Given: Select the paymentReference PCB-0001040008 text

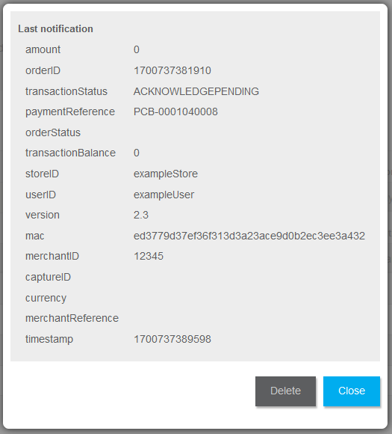Looking at the screenshot, I should (175, 111).
